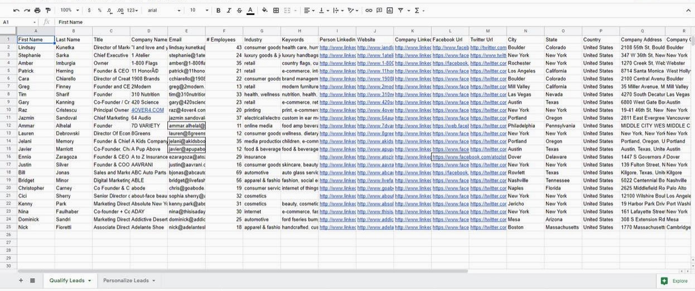The image size is (695, 291).
Task: Select company cell 7D VARIETY
Action: [149, 126]
